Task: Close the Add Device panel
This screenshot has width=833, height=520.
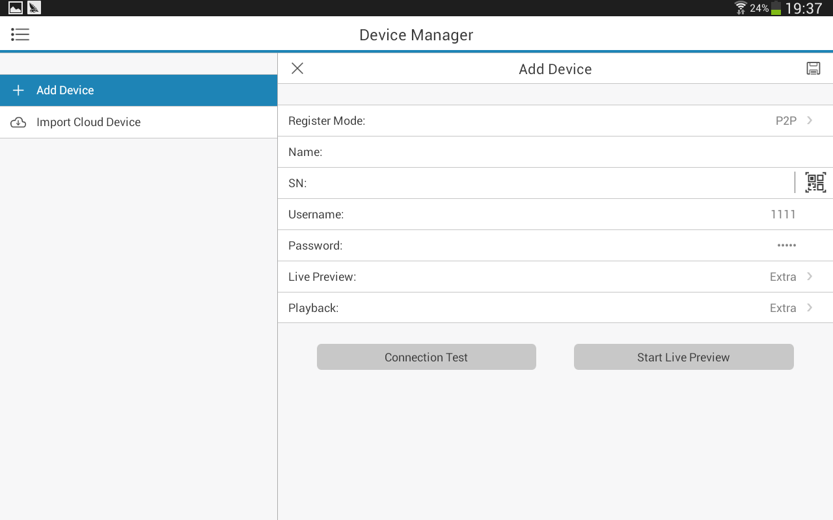Action: (297, 69)
